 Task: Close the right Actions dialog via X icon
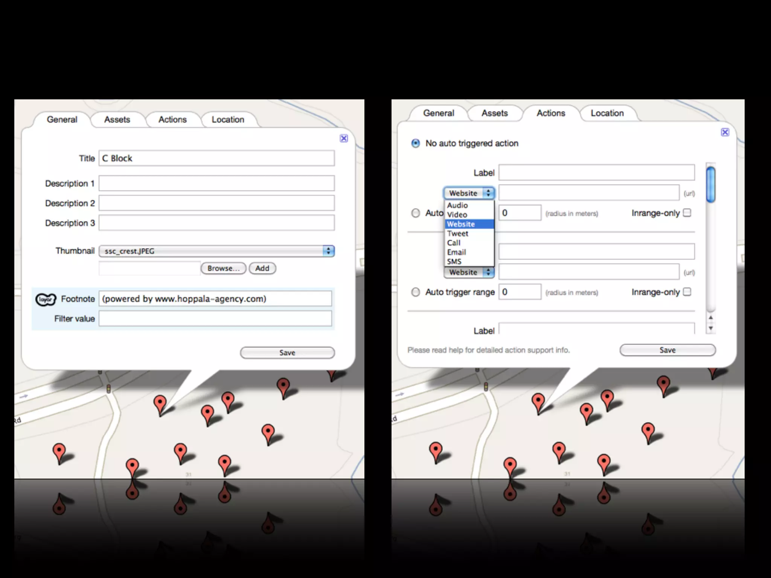coord(725,132)
